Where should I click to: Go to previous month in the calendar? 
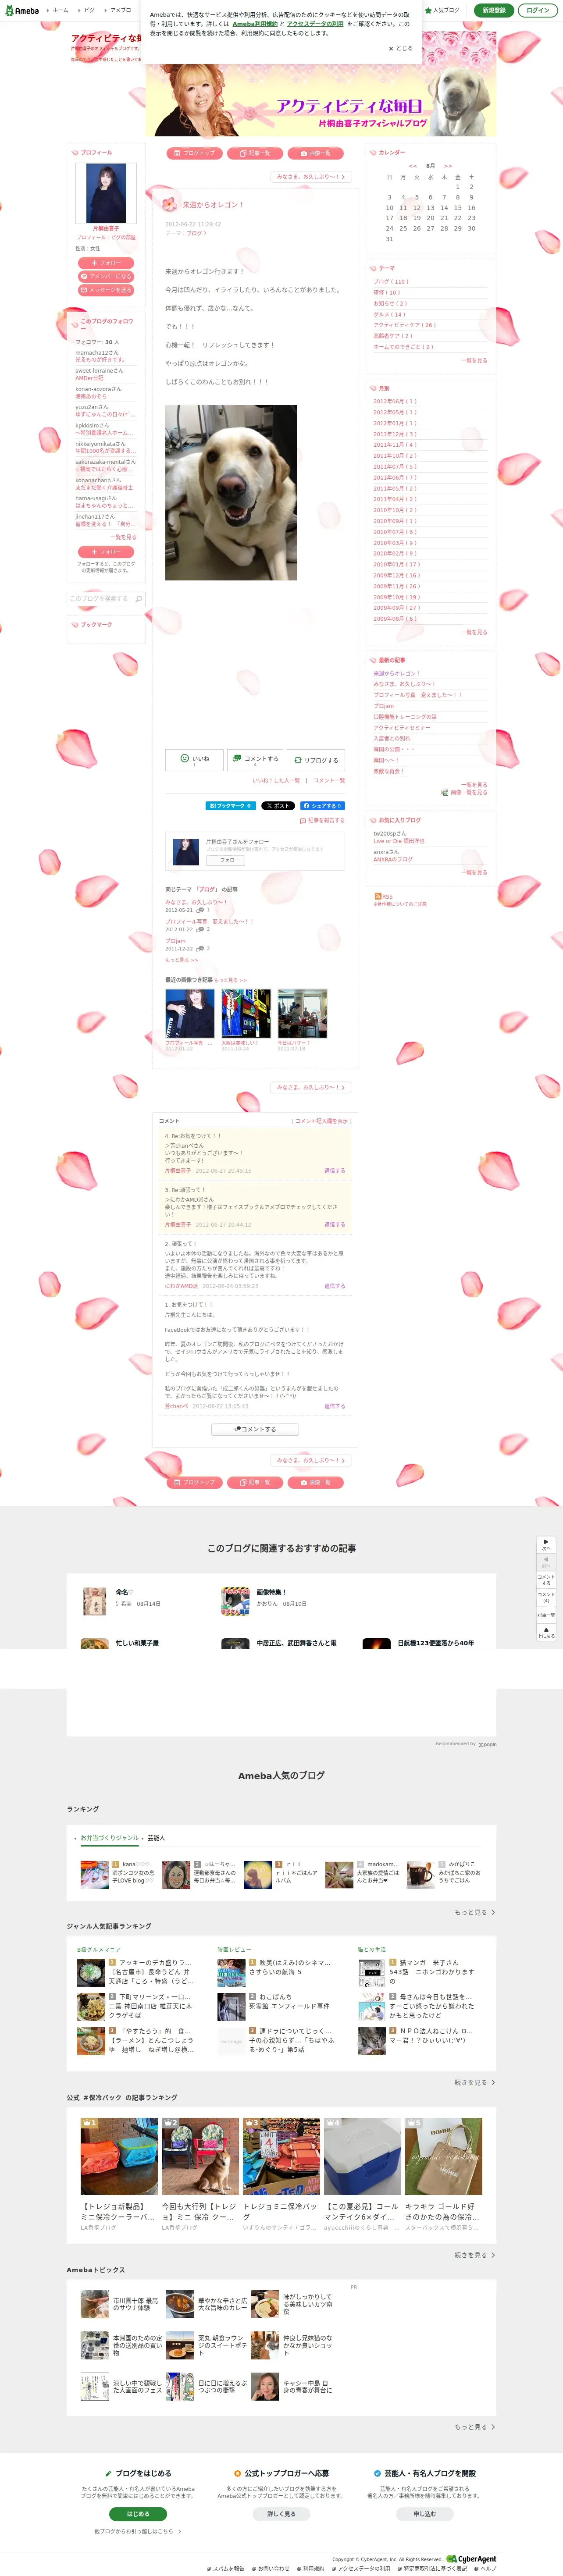pos(413,166)
